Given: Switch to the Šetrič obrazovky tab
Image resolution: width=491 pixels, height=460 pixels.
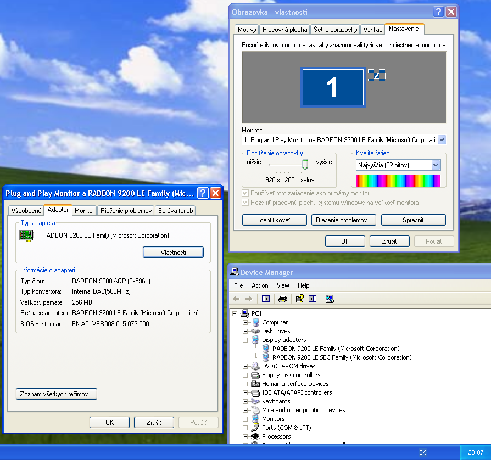Looking at the screenshot, I should 334,30.
